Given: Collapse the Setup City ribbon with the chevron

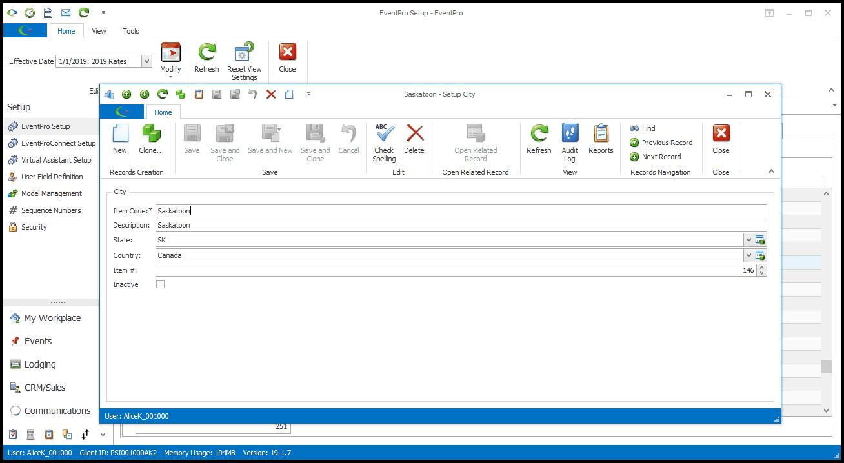Looking at the screenshot, I should [770, 172].
